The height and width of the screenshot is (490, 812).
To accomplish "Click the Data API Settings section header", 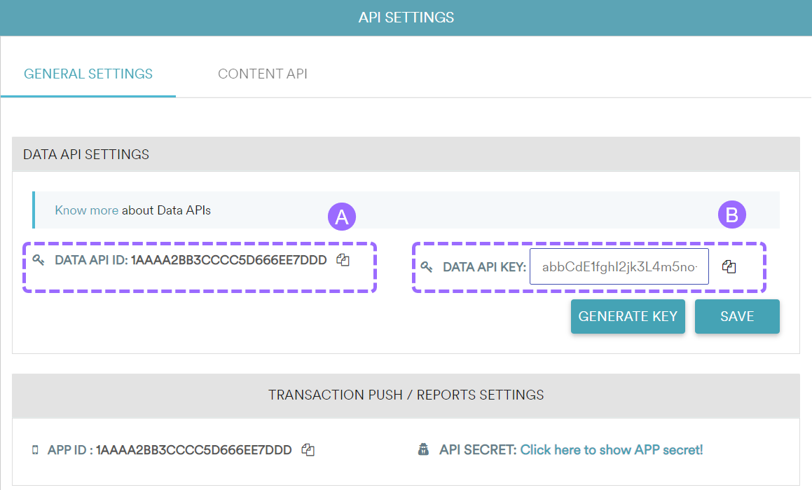I will click(86, 154).
